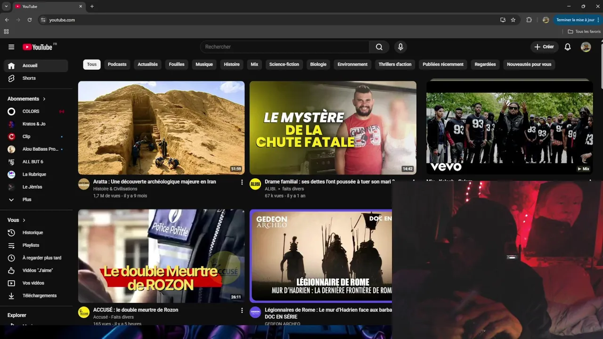Open Tous les favoris bookmarks folder

tap(584, 32)
